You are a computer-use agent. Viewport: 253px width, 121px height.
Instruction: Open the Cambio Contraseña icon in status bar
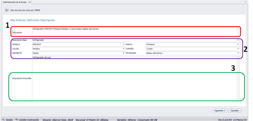pos(16,120)
